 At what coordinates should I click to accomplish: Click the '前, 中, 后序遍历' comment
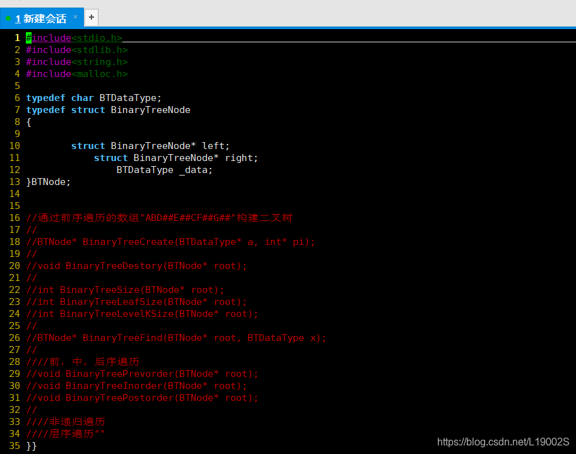(x=83, y=362)
